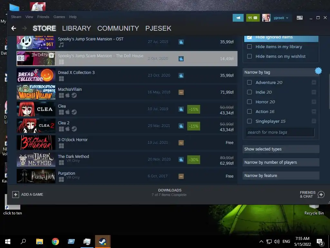Open the 11 notifications inbox
Image resolution: width=330 pixels, height=248 pixels.
click(x=253, y=18)
